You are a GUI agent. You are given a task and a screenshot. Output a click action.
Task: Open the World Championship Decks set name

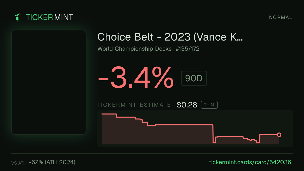(135, 49)
